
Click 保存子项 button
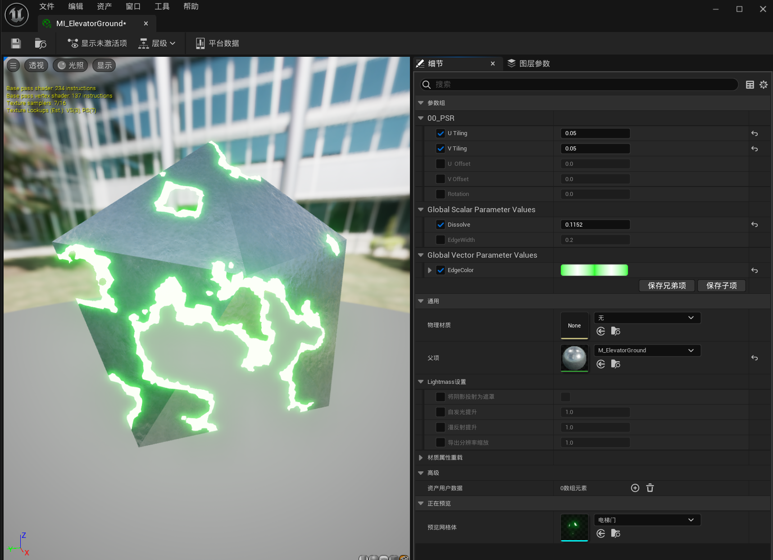(722, 286)
